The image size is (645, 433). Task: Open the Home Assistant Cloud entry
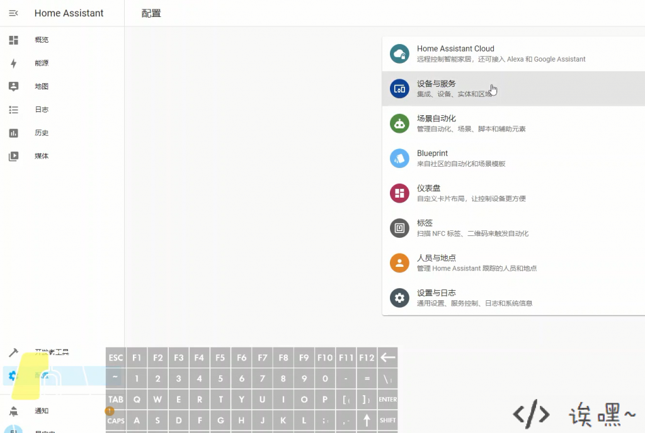(x=513, y=54)
